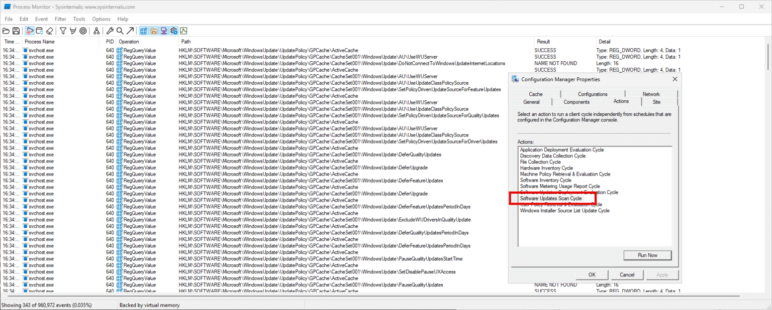
Task: Toggle capture events on the toolbar
Action: (29, 31)
